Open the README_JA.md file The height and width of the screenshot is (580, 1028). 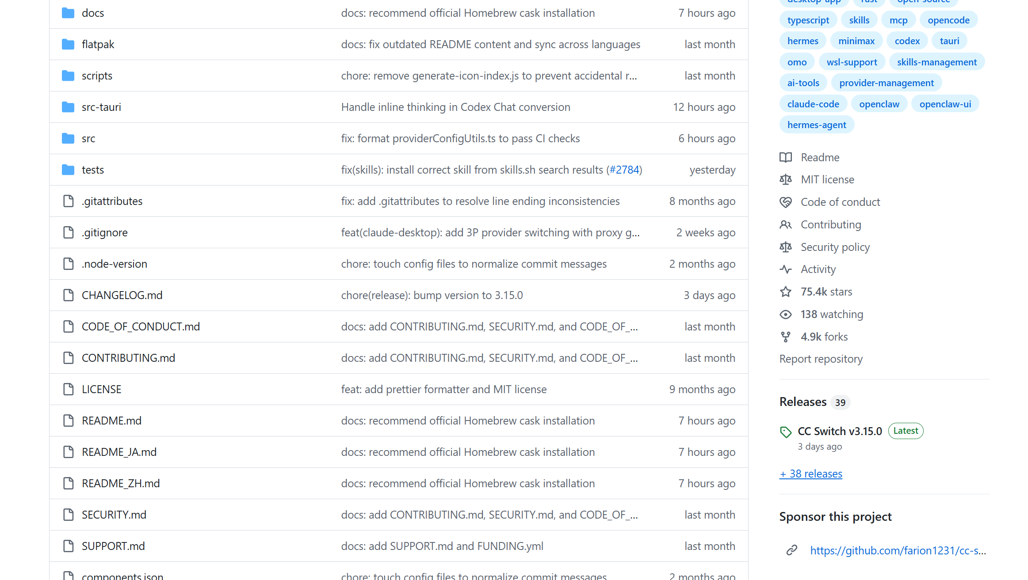[119, 452]
